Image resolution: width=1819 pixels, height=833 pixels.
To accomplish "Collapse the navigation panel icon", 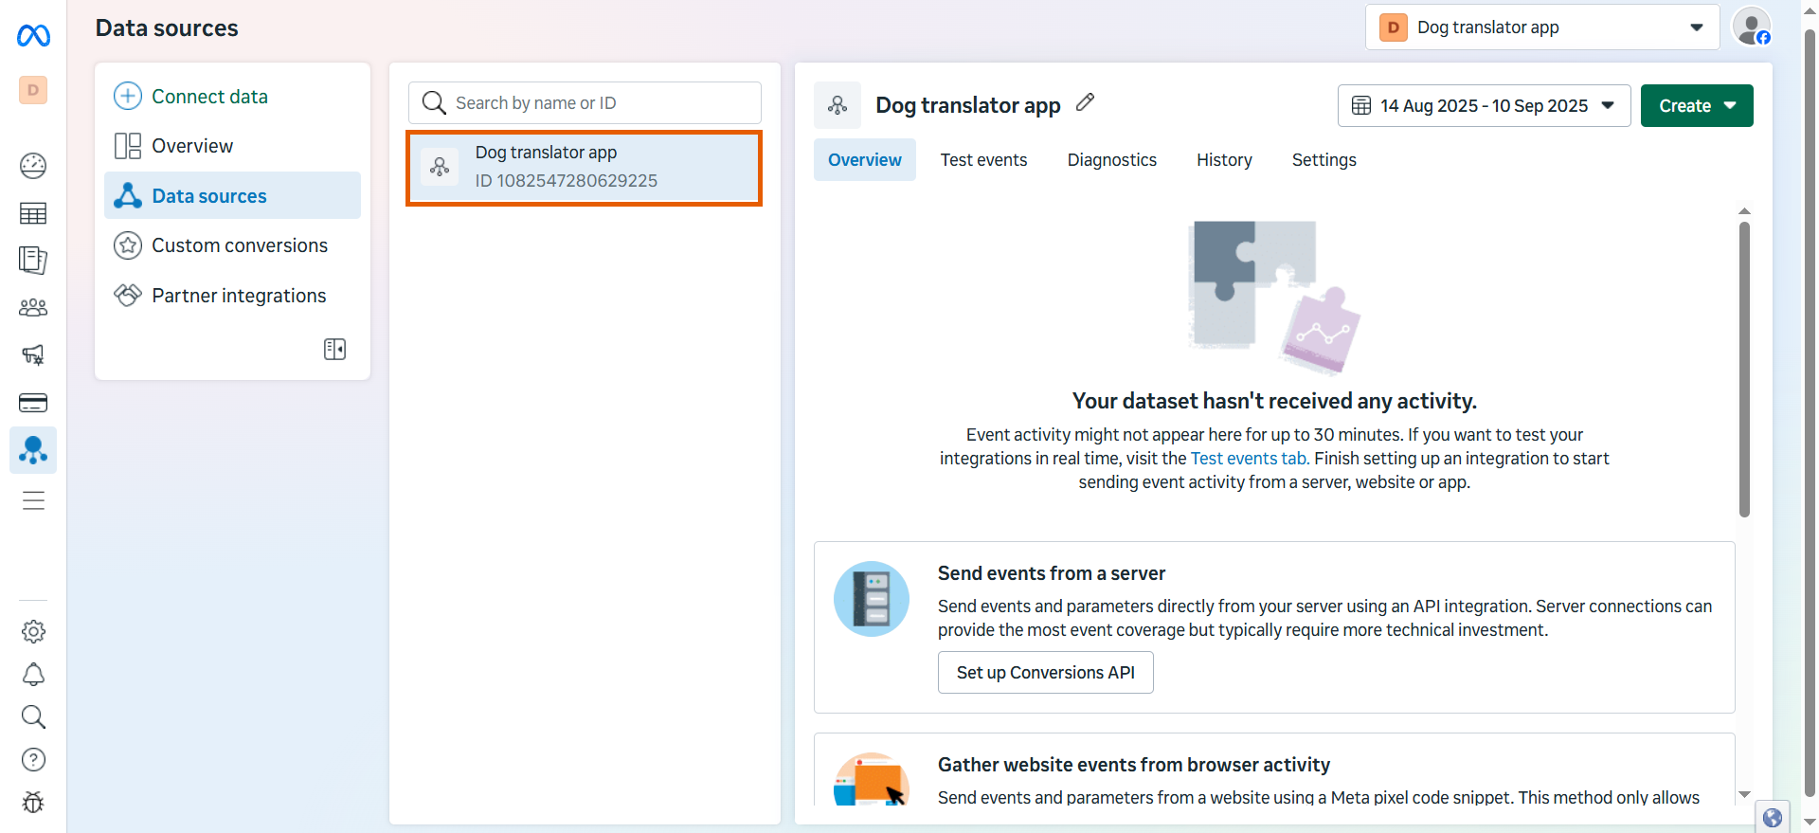I will pos(334,349).
